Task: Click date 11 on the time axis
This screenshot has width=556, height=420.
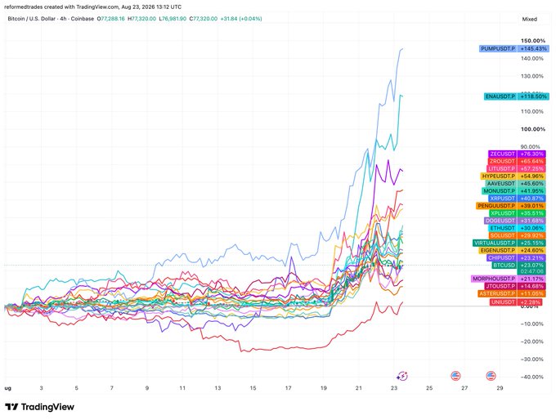Action: click(182, 388)
